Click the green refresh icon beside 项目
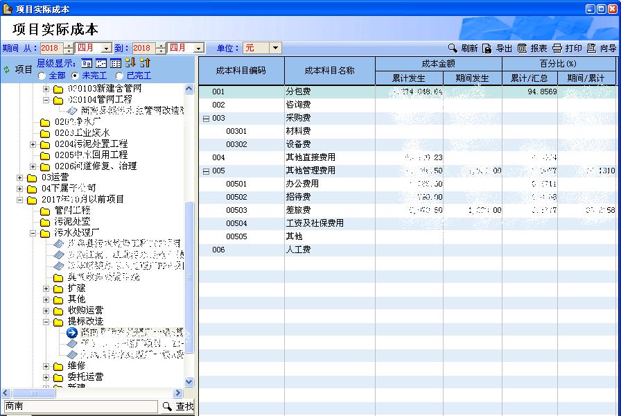 7,69
